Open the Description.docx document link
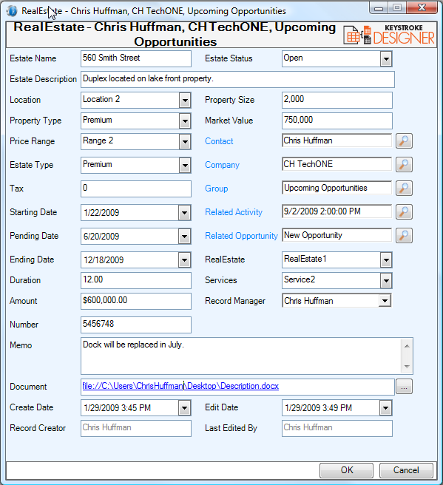The width and height of the screenshot is (443, 485). point(180,386)
